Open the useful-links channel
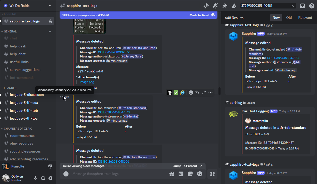Image resolution: width=317 pixels, height=184 pixels. 28,62
